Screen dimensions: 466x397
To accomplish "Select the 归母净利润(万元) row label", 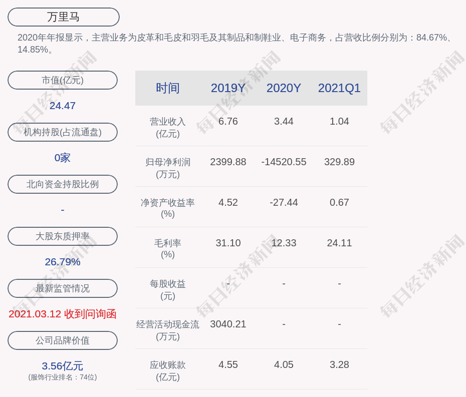I will pyautogui.click(x=168, y=168).
